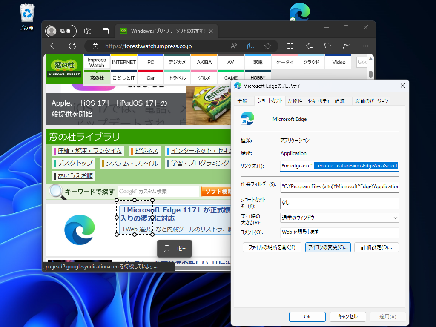This screenshot has width=436, height=327.
Task: Open the Collections icon in Edge toolbar
Action: tap(328, 46)
